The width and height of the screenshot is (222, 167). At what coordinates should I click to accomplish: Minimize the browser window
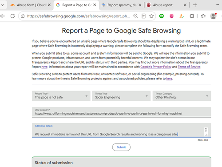click(x=218, y=5)
